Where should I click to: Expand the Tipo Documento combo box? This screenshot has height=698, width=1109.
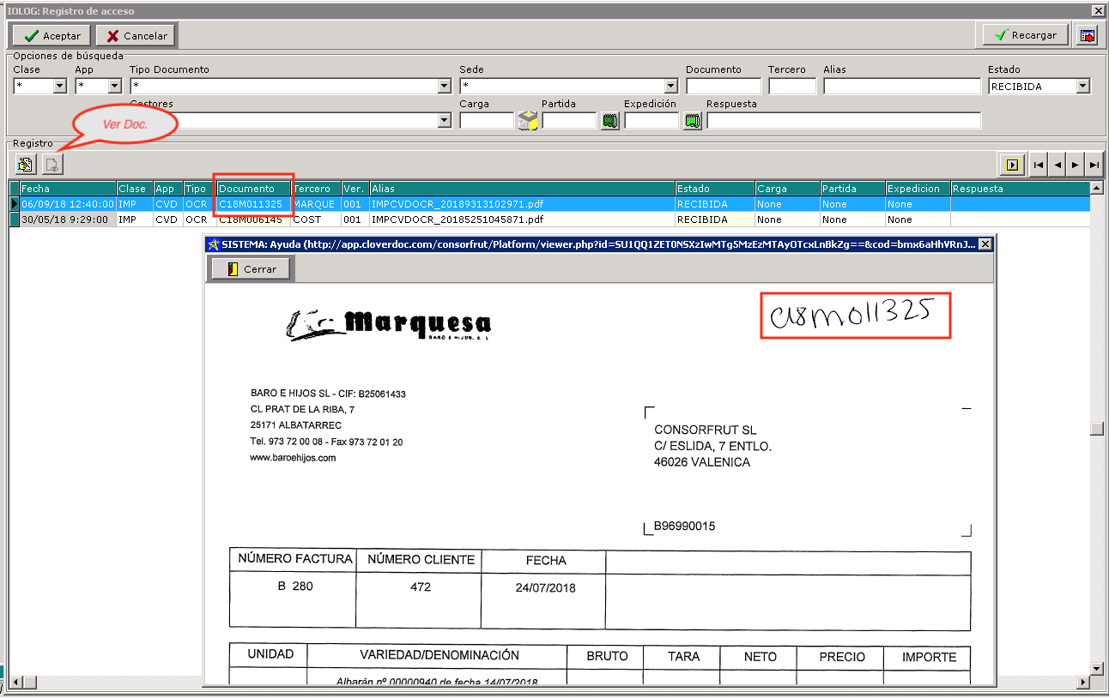[444, 87]
